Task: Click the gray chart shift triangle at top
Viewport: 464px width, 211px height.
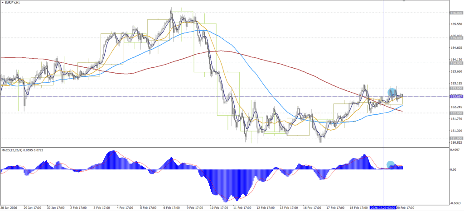Action: 403,1
